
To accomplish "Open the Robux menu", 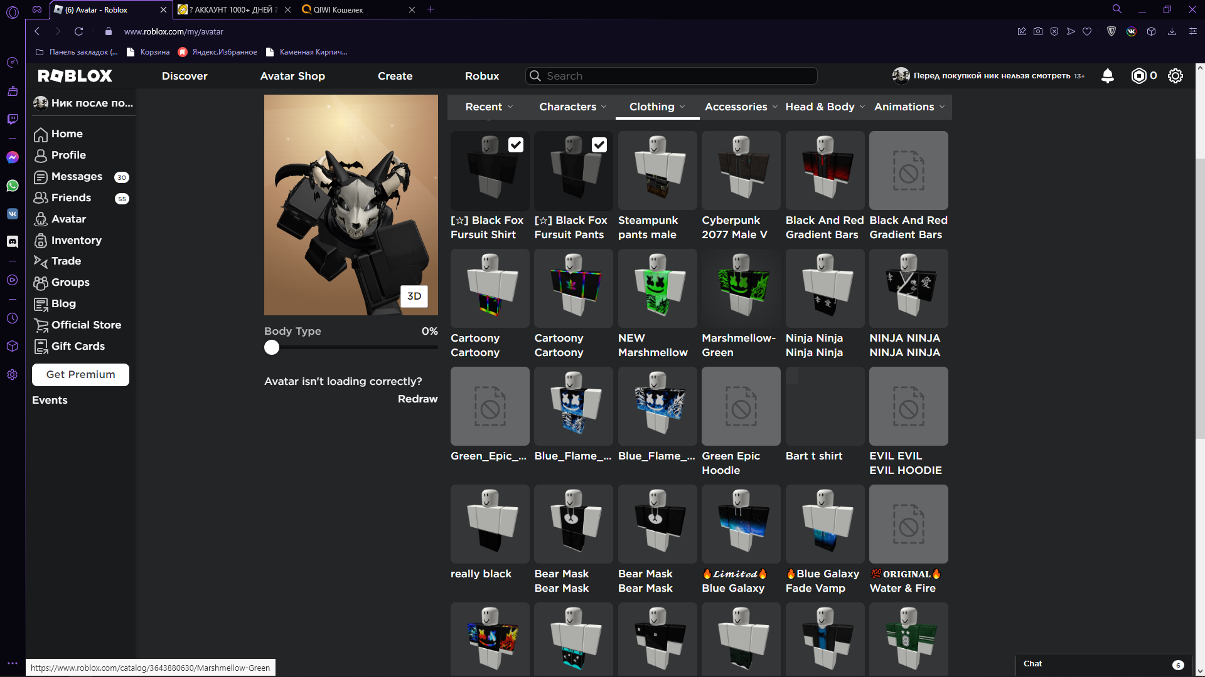I will [x=482, y=76].
